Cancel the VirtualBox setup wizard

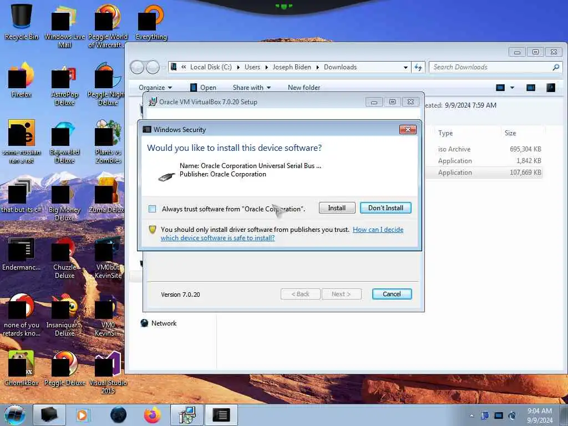(392, 294)
